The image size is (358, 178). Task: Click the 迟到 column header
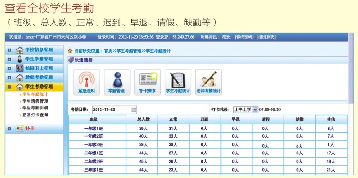204,119
